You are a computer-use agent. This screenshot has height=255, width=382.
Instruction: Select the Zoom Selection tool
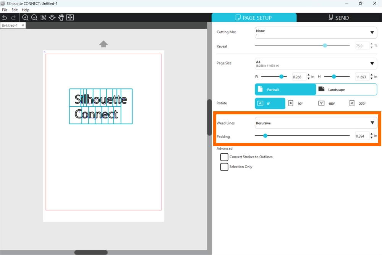click(x=43, y=18)
